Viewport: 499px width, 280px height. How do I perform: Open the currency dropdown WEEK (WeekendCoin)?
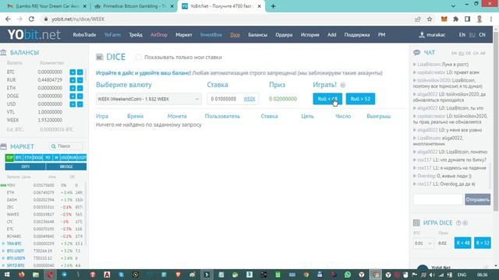[149, 99]
